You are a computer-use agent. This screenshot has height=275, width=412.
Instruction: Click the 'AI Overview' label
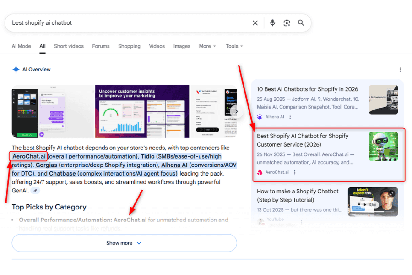tap(36, 70)
